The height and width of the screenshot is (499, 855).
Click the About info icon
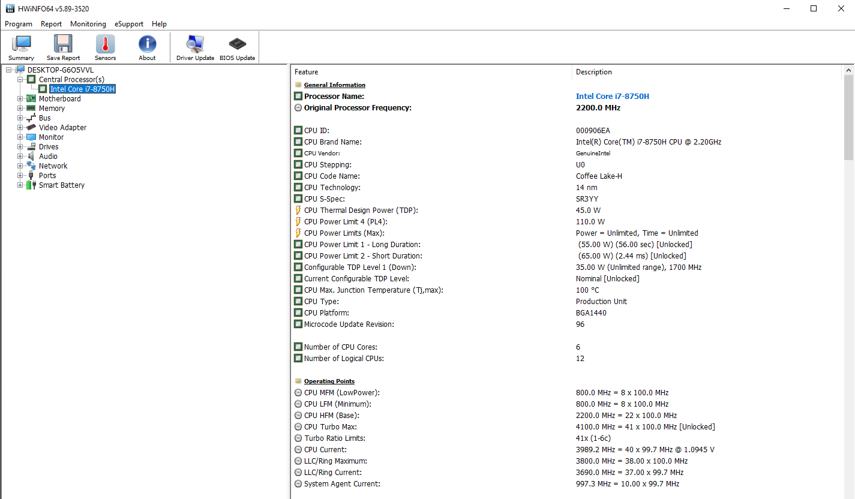(x=147, y=44)
